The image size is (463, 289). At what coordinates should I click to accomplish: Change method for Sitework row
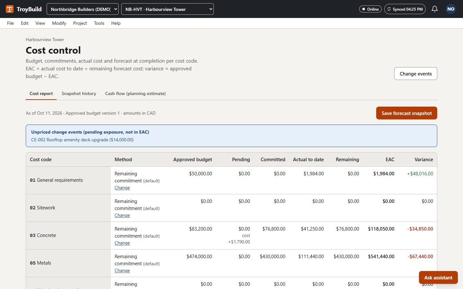122,215
